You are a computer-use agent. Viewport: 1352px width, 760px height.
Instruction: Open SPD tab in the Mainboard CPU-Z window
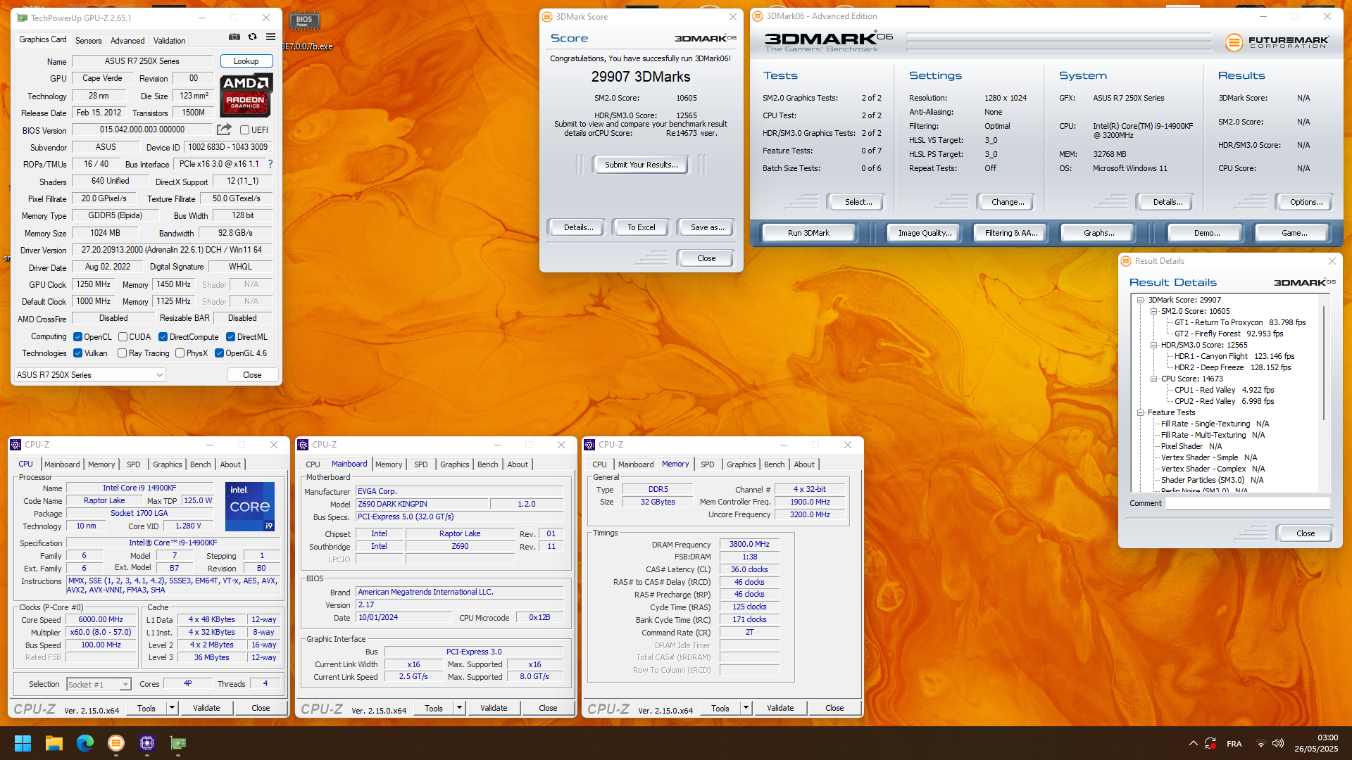click(x=421, y=464)
